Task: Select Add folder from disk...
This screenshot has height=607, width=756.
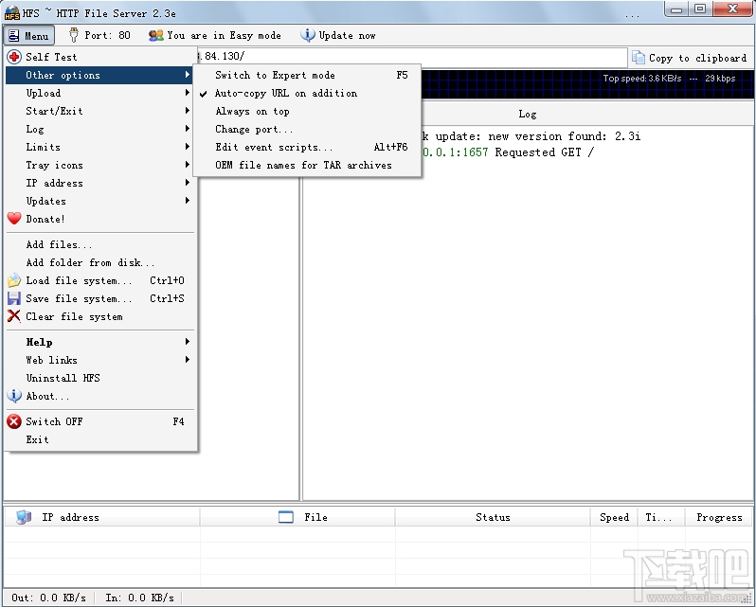Action: coord(101,262)
